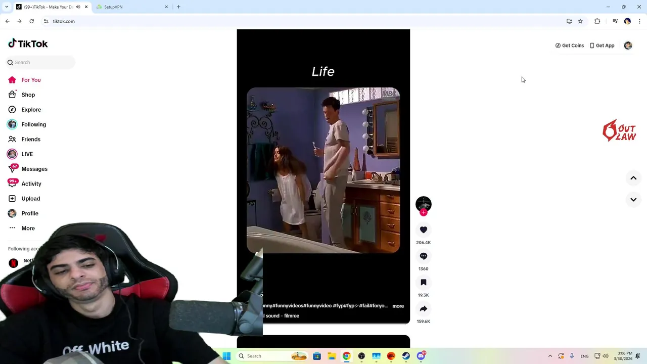Bookmark this page with the star
Screen dimensions: 647x364
pos(580,21)
